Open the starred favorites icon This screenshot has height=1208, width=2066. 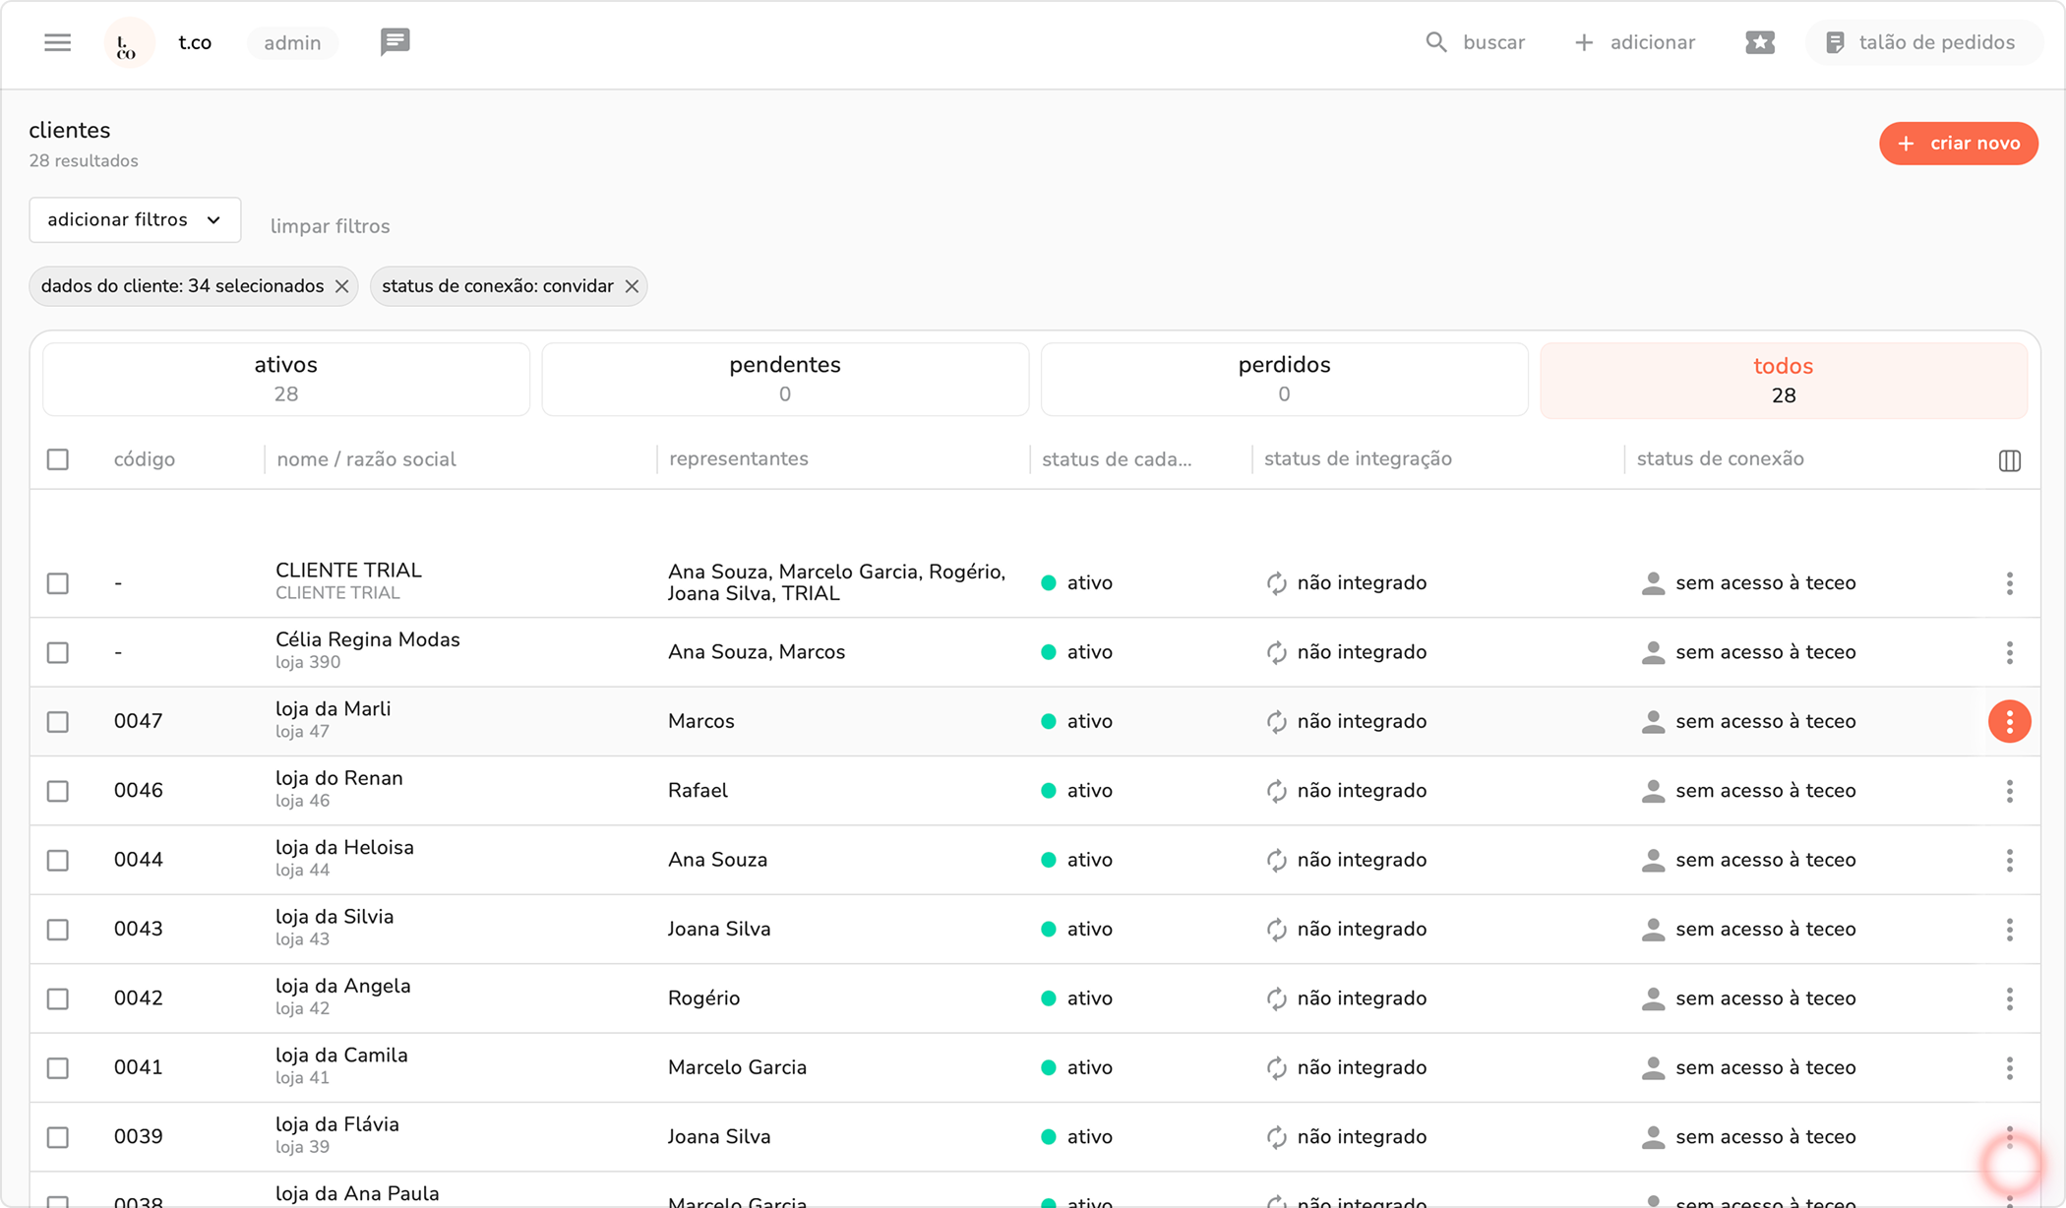tap(1759, 42)
